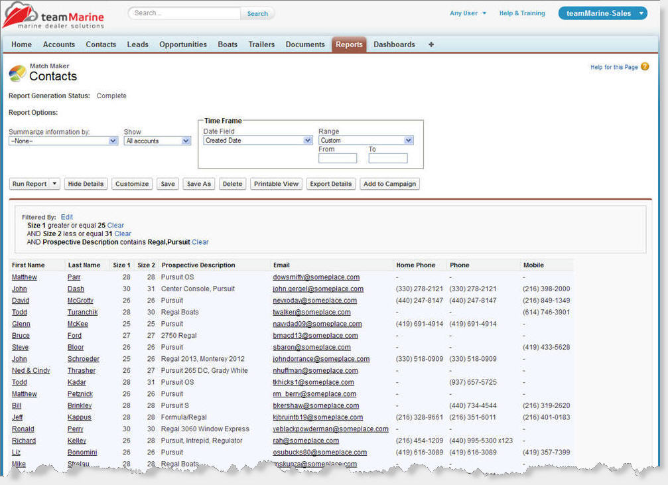The height and width of the screenshot is (485, 668).
Task: Click the Export Details button
Action: 332,184
